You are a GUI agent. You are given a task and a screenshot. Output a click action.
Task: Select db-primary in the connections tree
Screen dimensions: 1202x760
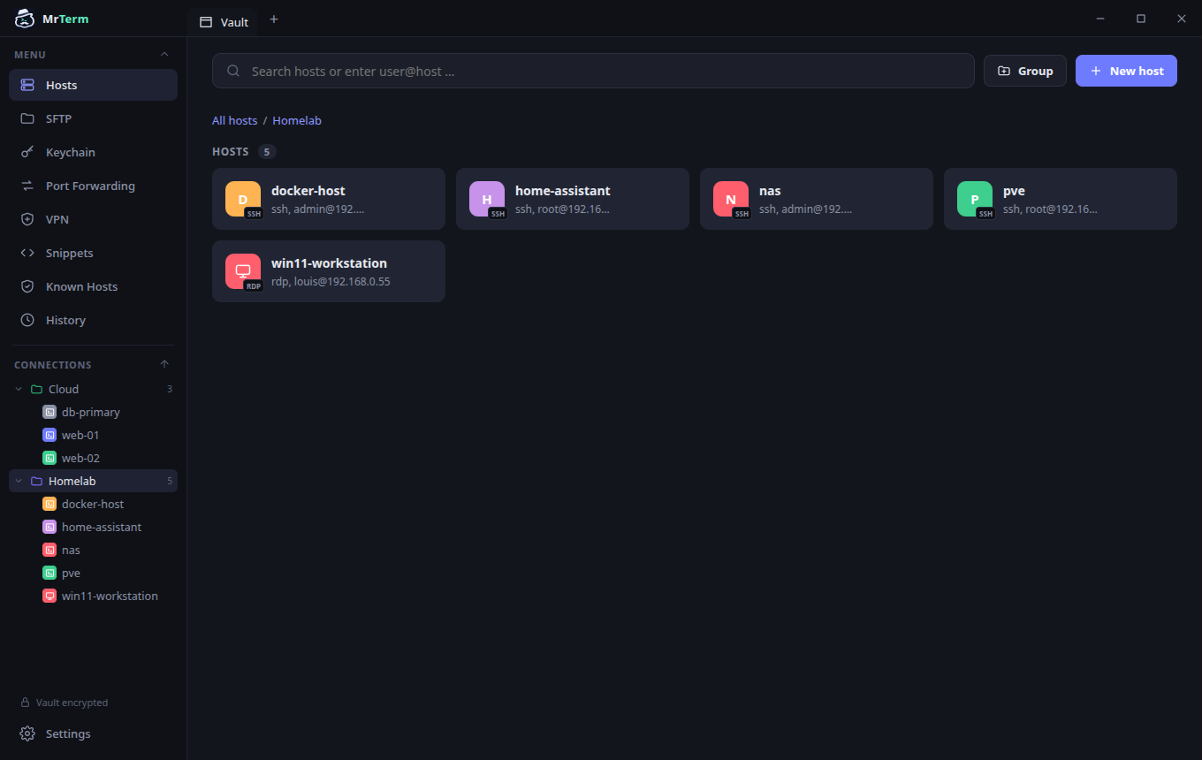click(x=93, y=412)
